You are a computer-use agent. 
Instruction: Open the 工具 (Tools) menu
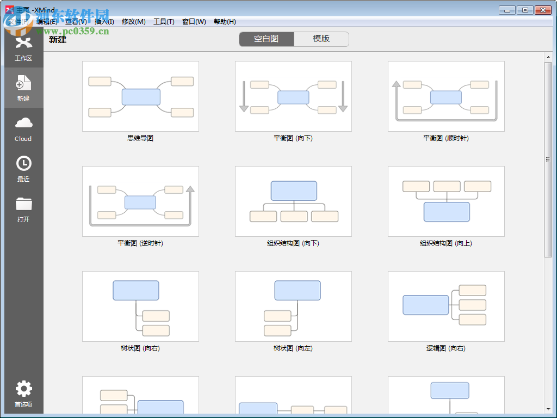click(x=164, y=22)
